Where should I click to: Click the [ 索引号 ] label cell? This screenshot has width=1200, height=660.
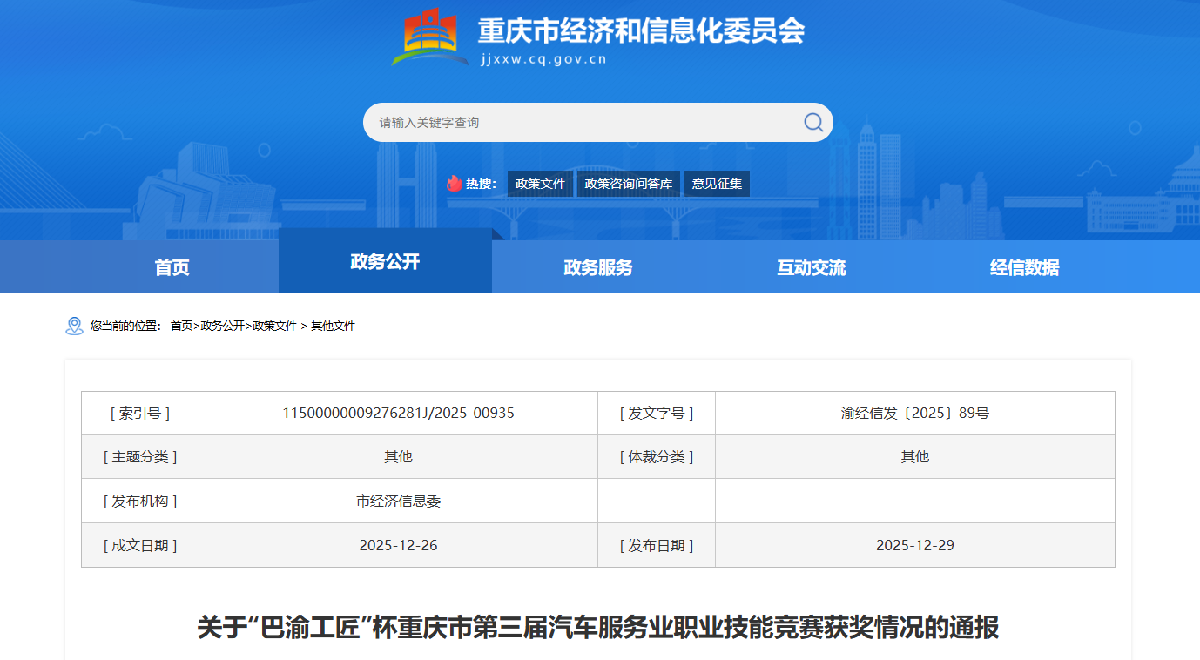point(140,414)
